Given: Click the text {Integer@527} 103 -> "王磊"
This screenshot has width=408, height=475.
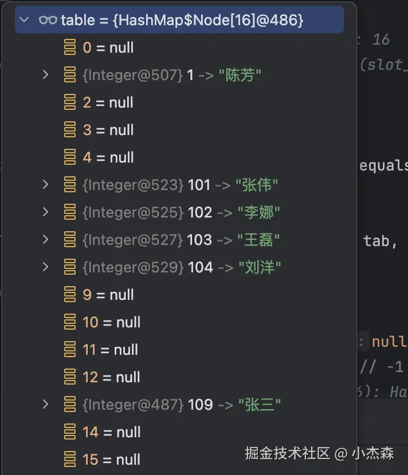Looking at the screenshot, I should [181, 240].
